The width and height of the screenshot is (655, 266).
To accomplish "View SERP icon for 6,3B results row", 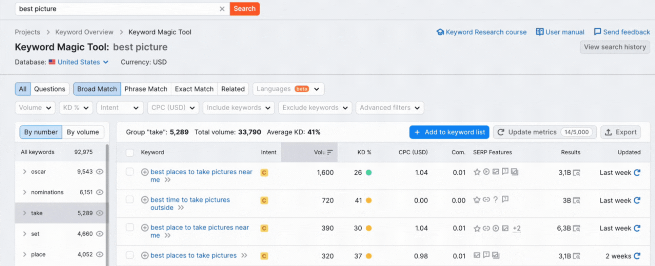I will [576, 228].
